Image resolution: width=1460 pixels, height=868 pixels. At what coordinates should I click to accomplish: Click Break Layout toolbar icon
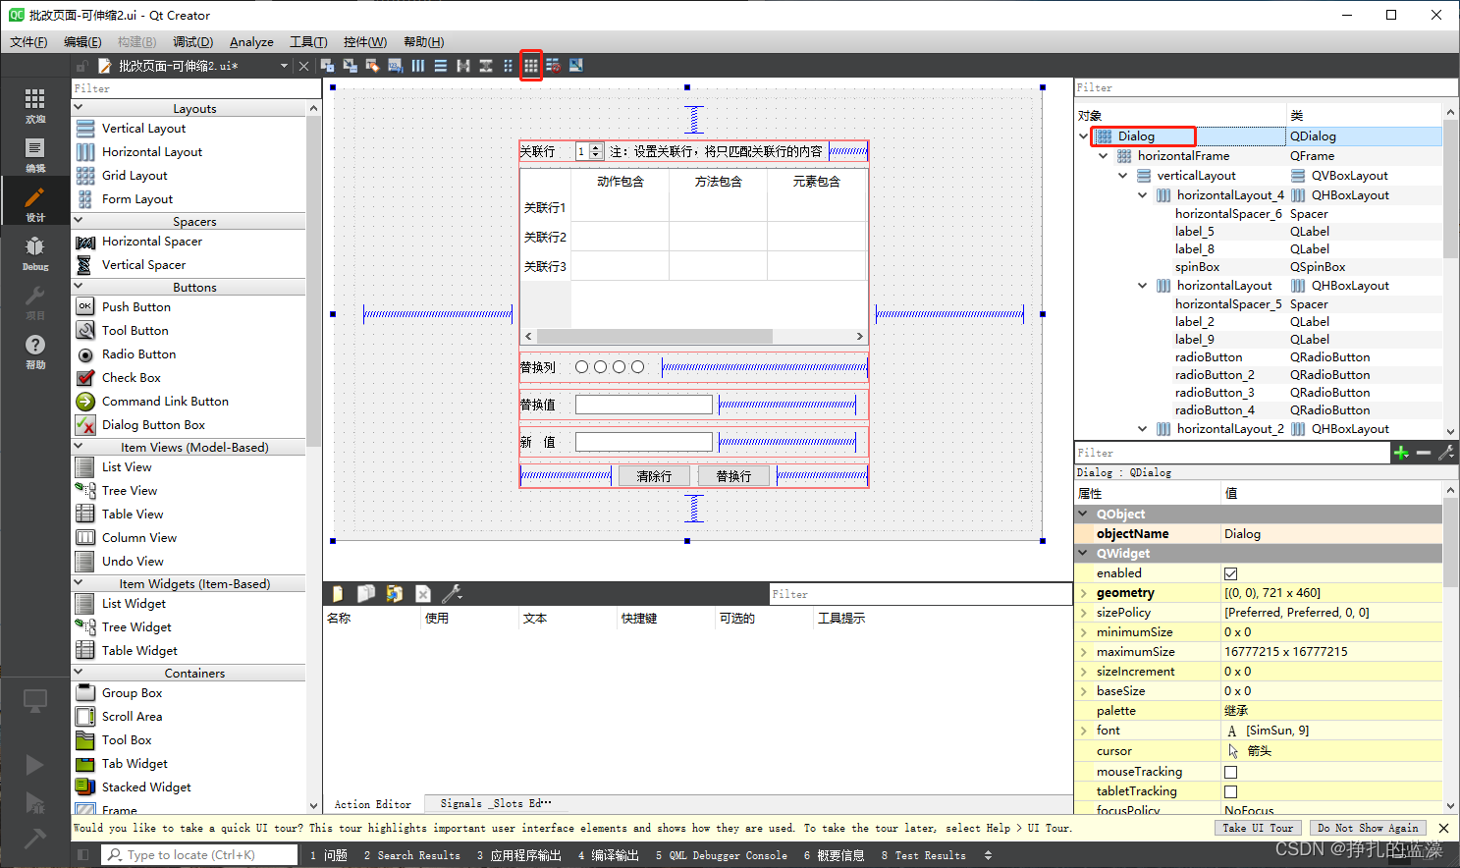[554, 66]
